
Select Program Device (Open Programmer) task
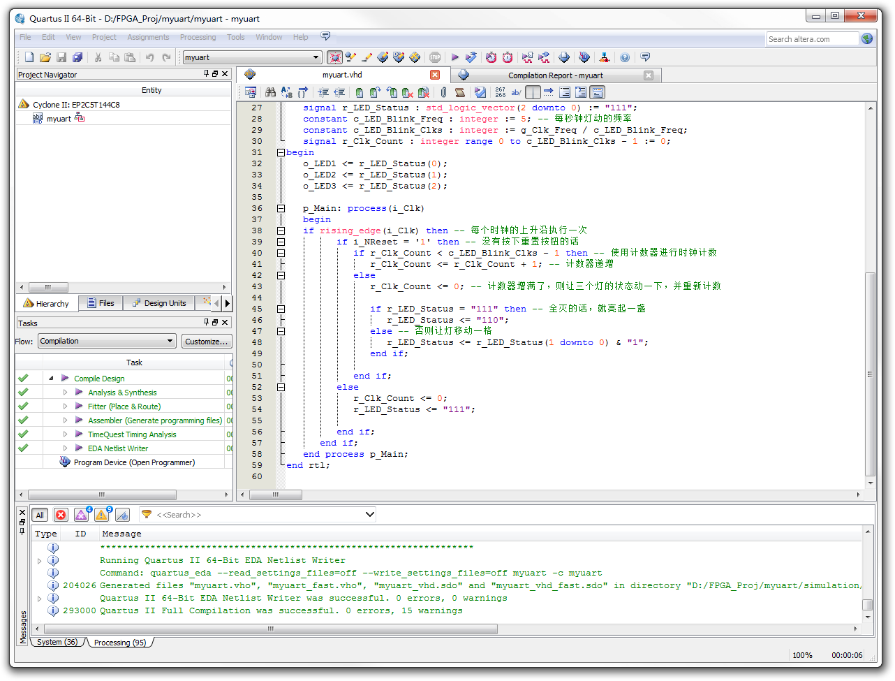[x=134, y=462]
